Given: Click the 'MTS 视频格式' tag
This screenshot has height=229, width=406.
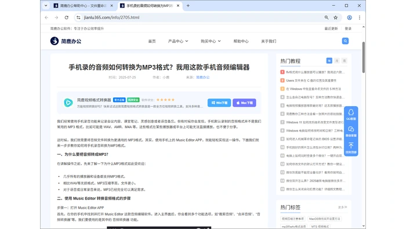Looking at the screenshot, I should tap(320, 227).
